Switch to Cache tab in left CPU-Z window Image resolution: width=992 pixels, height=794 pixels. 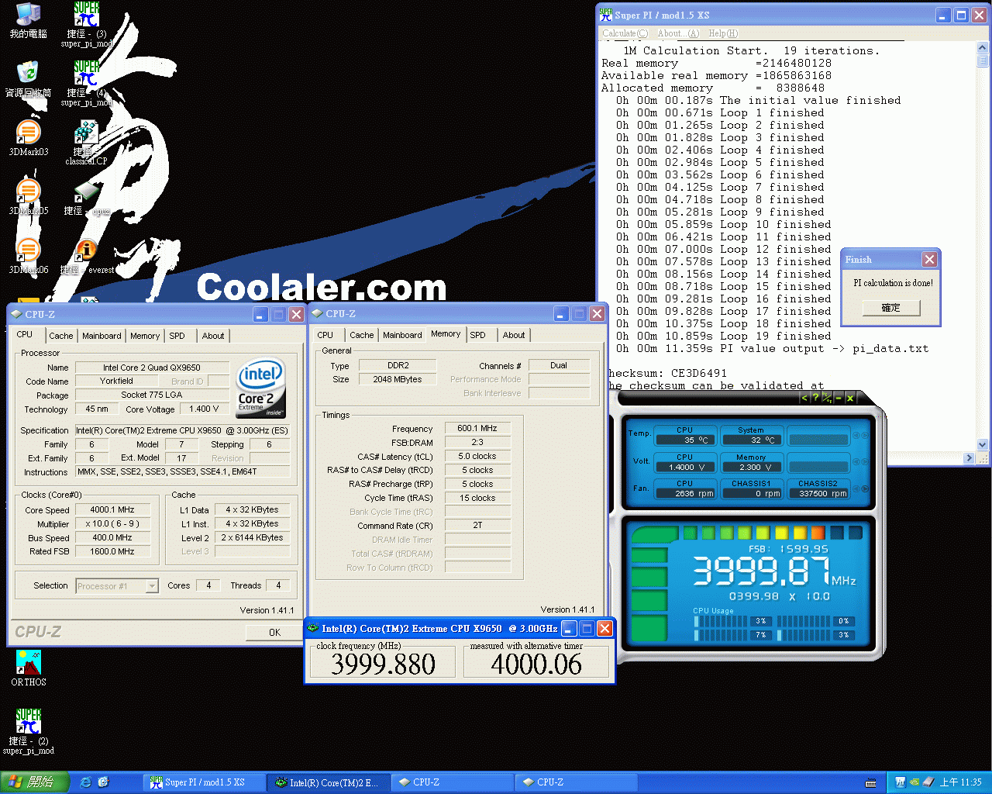pyautogui.click(x=61, y=336)
